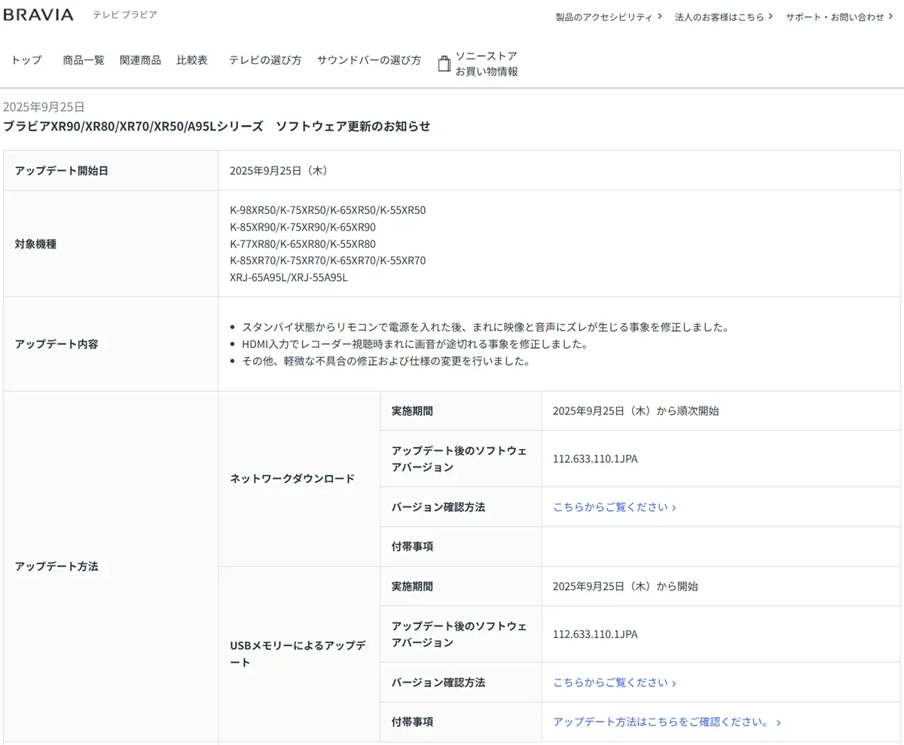Click the スタンバイ状態からリモコン bullet text
The image size is (904, 745).
(486, 327)
